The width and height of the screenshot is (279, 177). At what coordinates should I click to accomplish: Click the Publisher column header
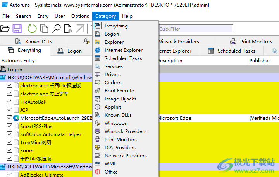(263, 61)
